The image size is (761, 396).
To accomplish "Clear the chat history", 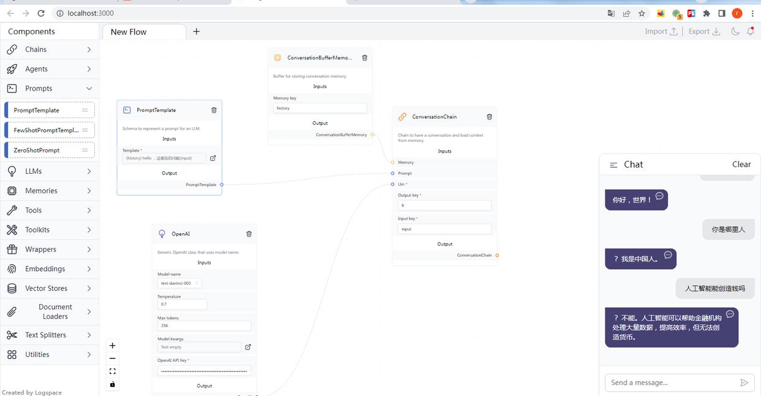I will (741, 164).
